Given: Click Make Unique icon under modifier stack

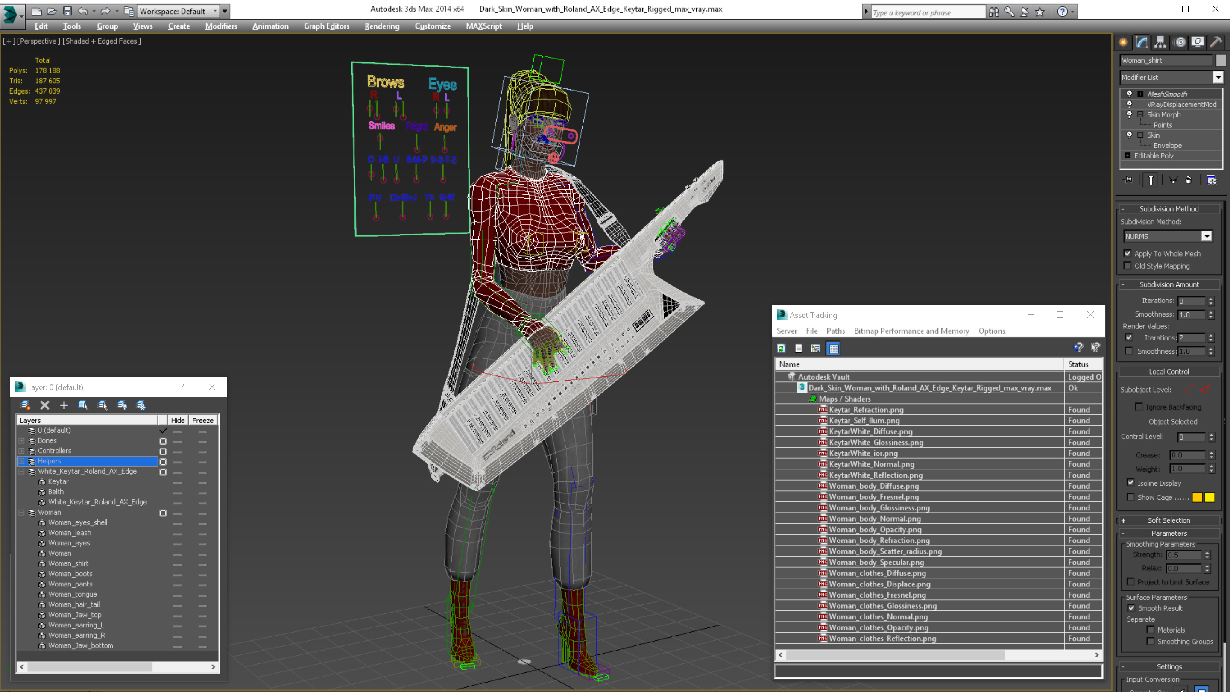Looking at the screenshot, I should 1173,180.
